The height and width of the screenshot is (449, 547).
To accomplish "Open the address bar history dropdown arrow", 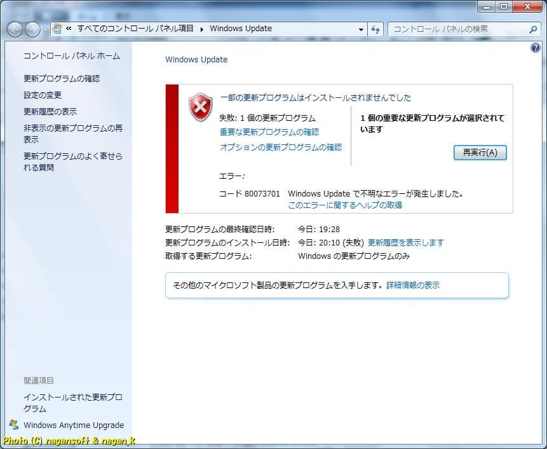I will pyautogui.click(x=361, y=29).
